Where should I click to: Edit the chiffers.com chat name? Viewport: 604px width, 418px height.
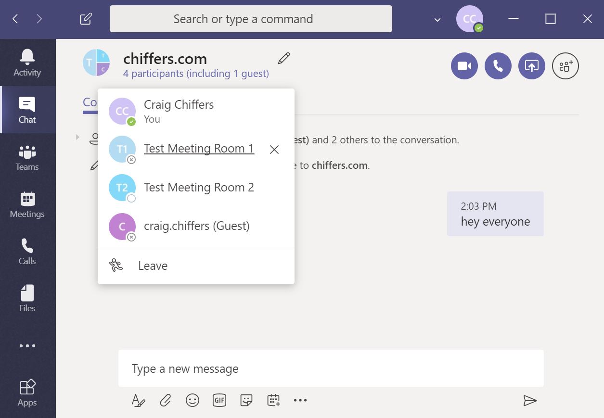pos(284,59)
